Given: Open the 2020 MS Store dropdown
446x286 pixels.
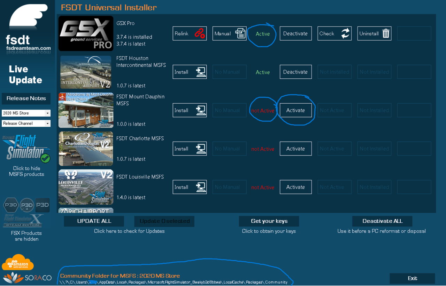Looking at the screenshot, I should [x=26, y=113].
